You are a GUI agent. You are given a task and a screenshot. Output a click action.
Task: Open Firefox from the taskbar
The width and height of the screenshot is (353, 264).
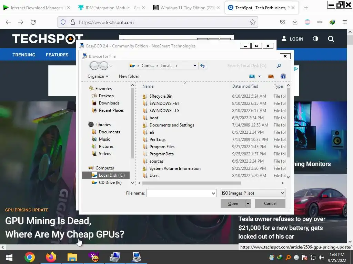pyautogui.click(x=51, y=257)
